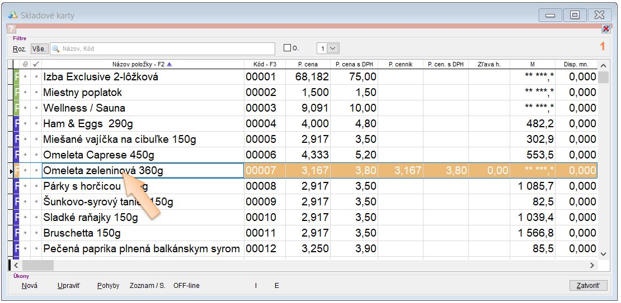621x303 pixels.
Task: Click the magnifier icon in search field
Action: point(56,49)
